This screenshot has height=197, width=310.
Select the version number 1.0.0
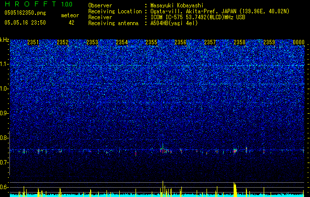coord(67,4)
